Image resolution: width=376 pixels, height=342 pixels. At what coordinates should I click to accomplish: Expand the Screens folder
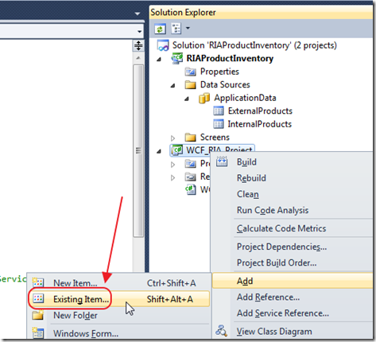(173, 138)
